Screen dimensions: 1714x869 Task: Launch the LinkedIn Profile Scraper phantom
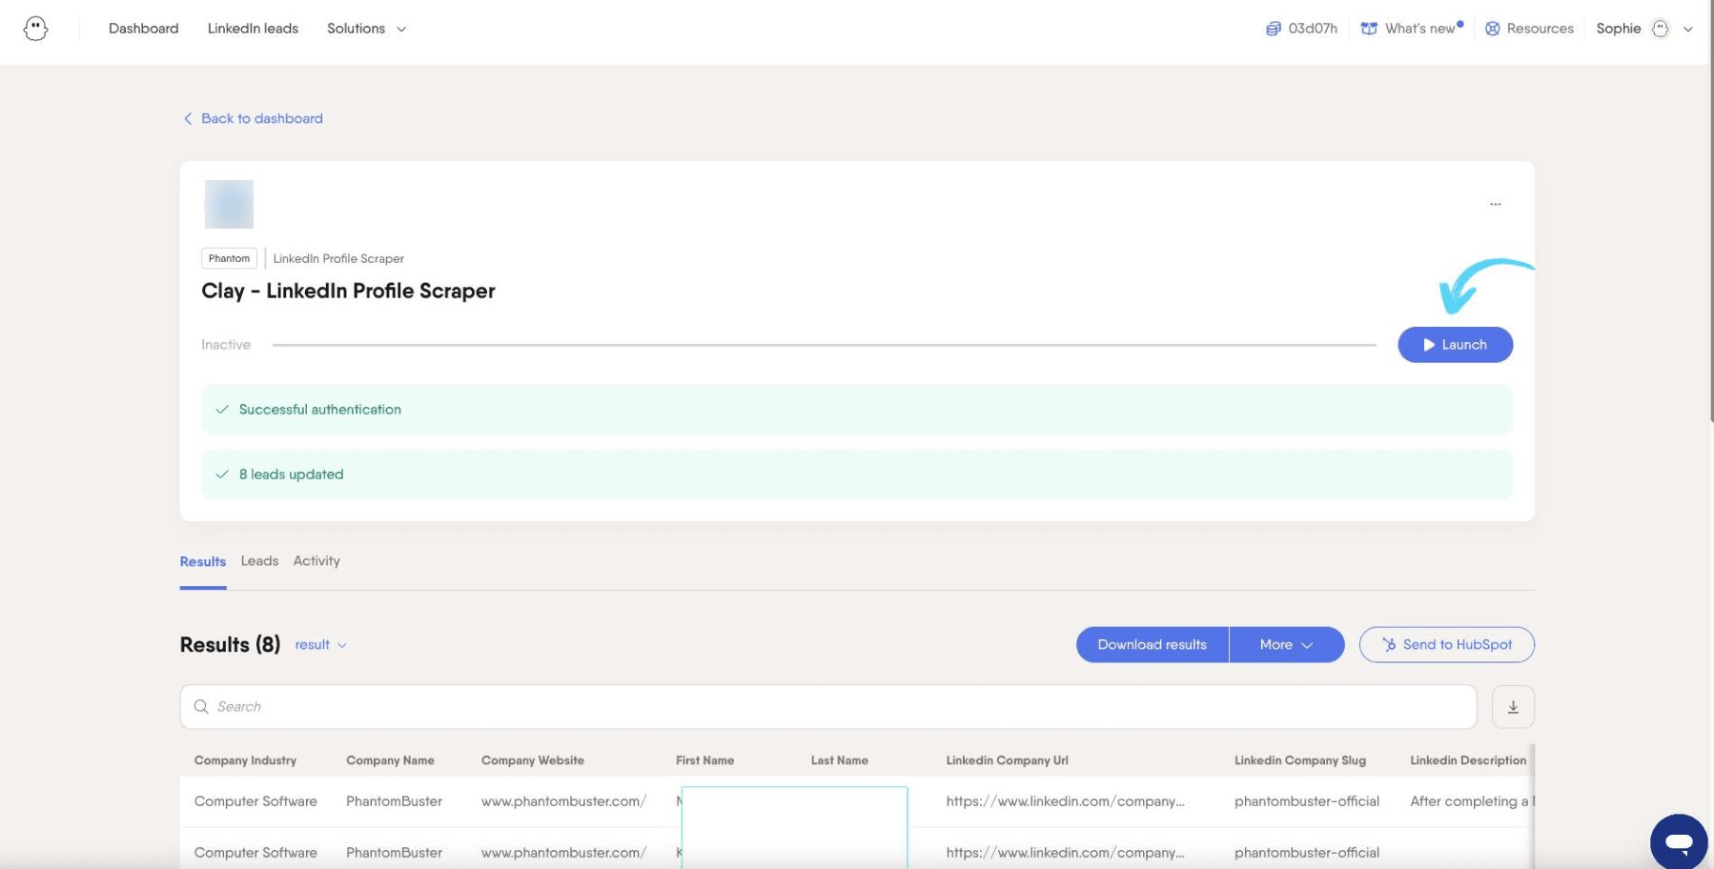[x=1455, y=345]
